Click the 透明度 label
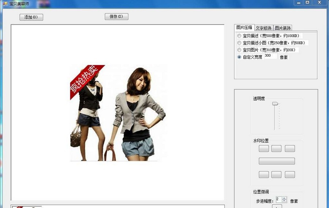This screenshot has width=329, height=208. click(x=259, y=98)
